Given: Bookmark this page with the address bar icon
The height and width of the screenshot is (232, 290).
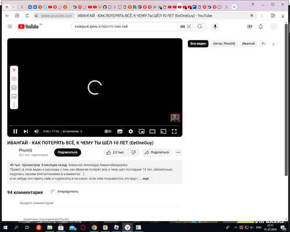Looking at the screenshot, I should [252, 16].
